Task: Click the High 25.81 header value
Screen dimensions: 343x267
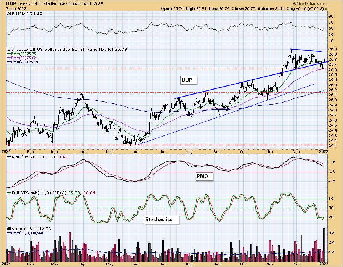Action: [x=196, y=8]
